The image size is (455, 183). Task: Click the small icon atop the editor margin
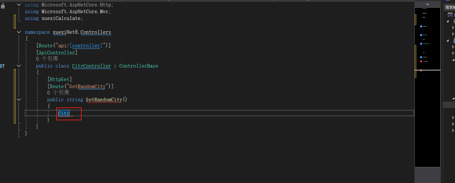3,5
